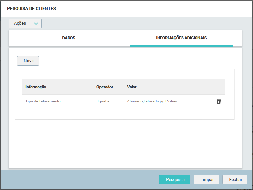The width and height of the screenshot is (253, 190).
Task: Click the PESQUISA DE CLIENTES title
Action: coord(32,9)
